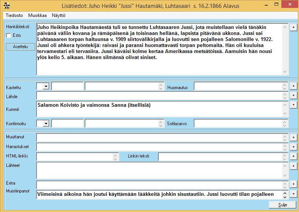Open the Muokkaa menu
299x212 pixels.
click(x=37, y=15)
